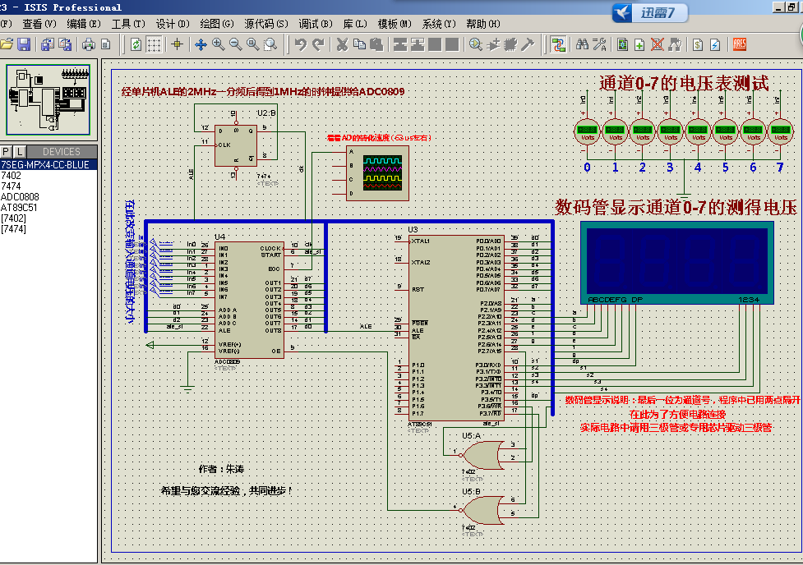Click the Import Section icon
Screen dimensions: 803x565
coord(47,44)
